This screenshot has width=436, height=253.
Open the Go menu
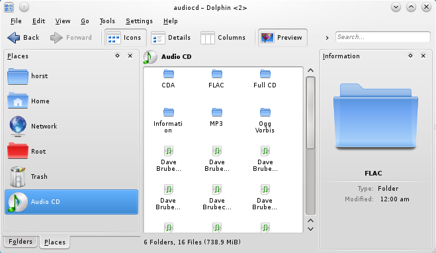[85, 21]
